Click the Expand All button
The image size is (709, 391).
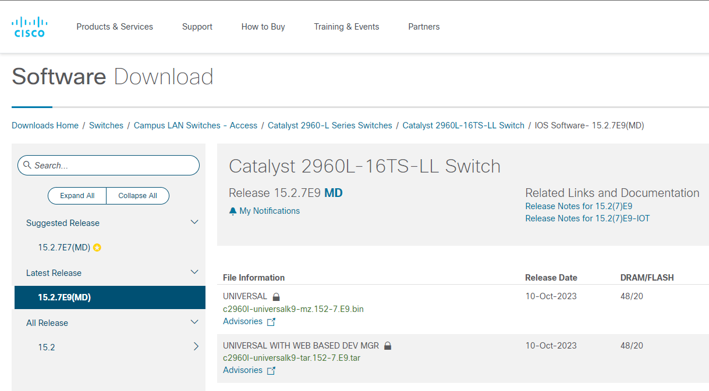(77, 196)
